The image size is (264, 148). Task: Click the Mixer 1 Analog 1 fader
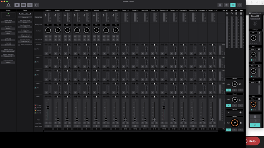click(48, 107)
